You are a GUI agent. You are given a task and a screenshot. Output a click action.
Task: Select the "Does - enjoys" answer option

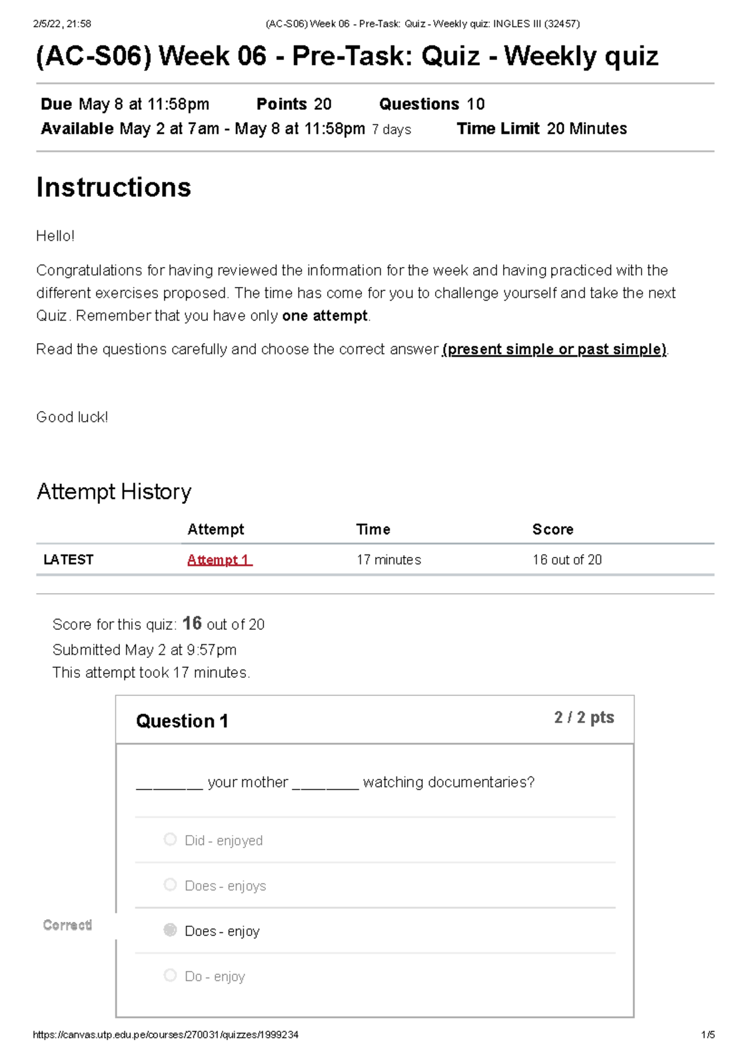(225, 885)
